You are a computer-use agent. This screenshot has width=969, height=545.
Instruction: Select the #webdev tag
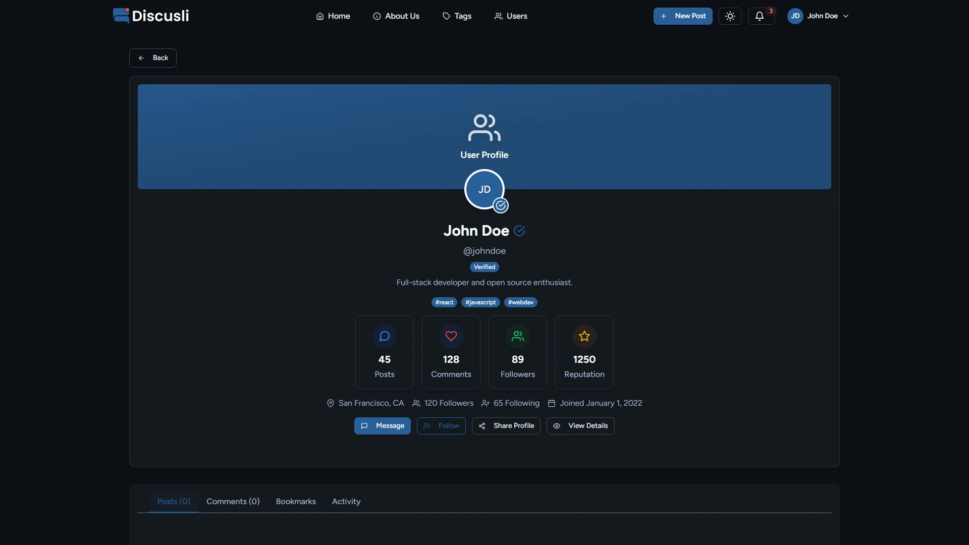coord(521,302)
